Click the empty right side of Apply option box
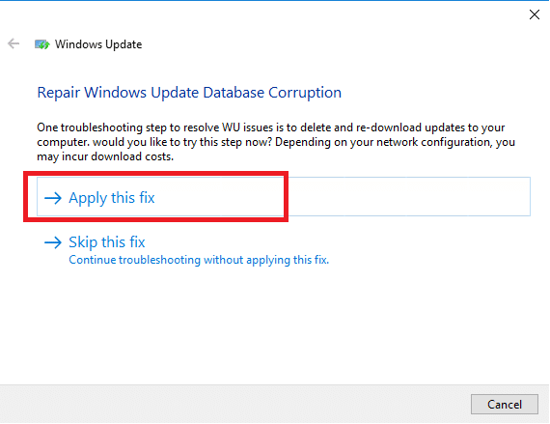This screenshot has height=424, width=550. [409, 197]
